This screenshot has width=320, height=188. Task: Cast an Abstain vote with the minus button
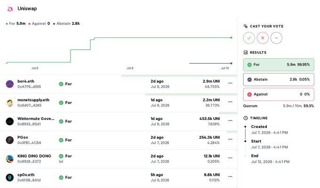276,38
